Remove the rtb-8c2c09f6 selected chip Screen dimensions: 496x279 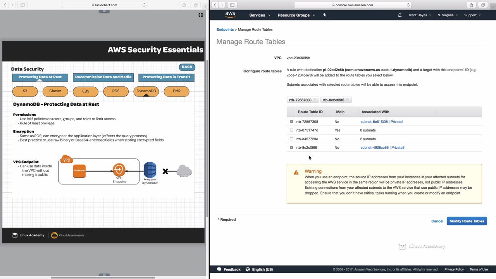pyautogui.click(x=348, y=100)
